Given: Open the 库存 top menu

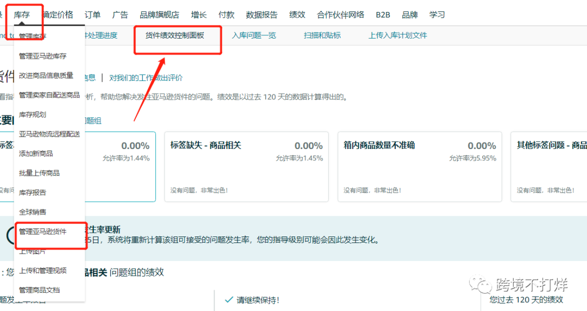Looking at the screenshot, I should tap(22, 15).
